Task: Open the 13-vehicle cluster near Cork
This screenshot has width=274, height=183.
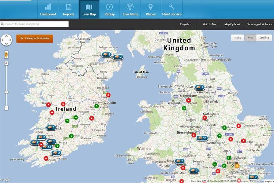Action: click(x=47, y=147)
